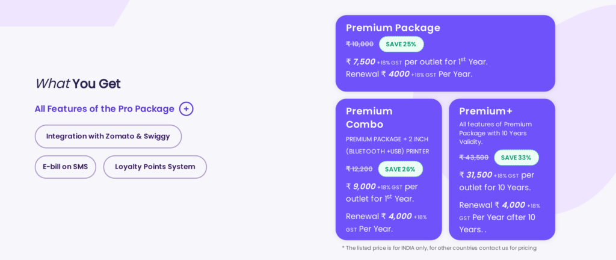The height and width of the screenshot is (260, 616).
Task: Click the 'SAVE 25%' badge
Action: pos(401,44)
